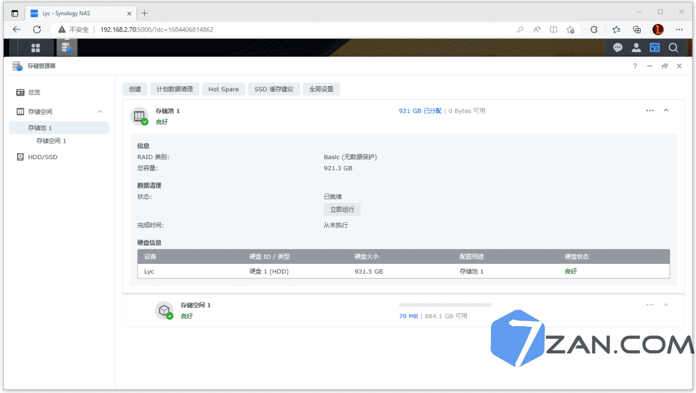Click the 立即运行 button
This screenshot has width=696, height=393.
tap(342, 209)
